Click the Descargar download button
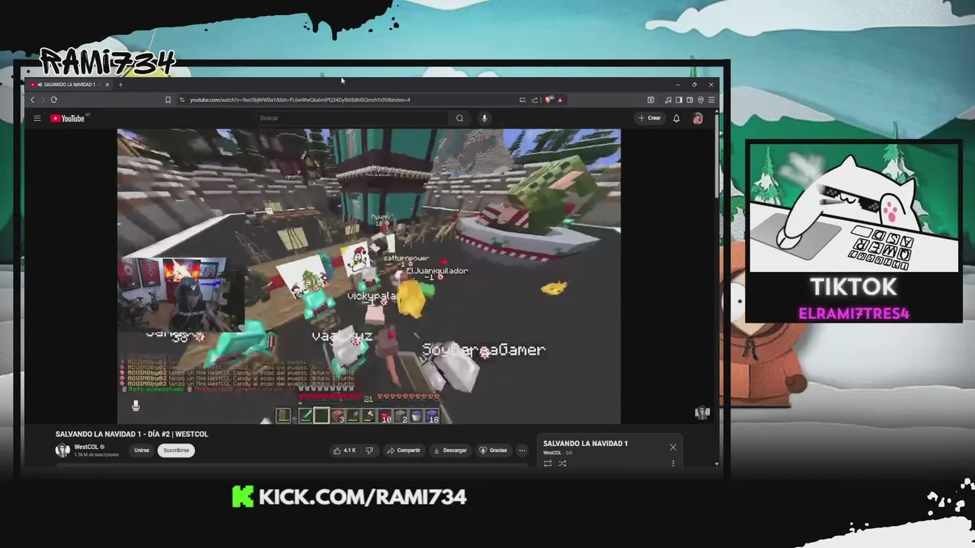975x548 pixels. point(449,451)
